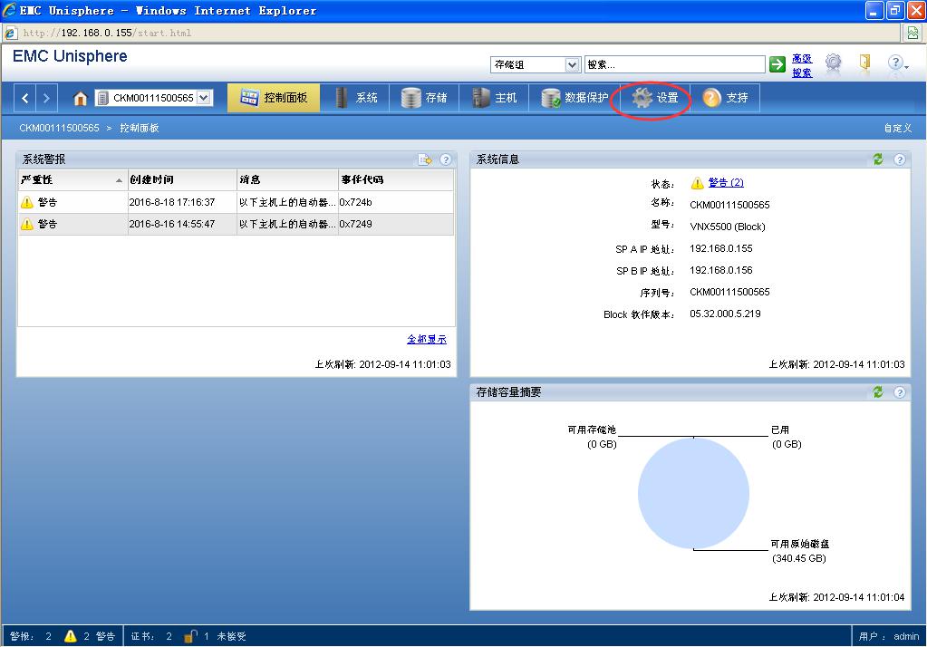The image size is (927, 647).
Task: Click the 创建时间 column header
Action: 182,179
